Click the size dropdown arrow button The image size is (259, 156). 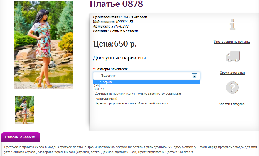[x=194, y=76]
